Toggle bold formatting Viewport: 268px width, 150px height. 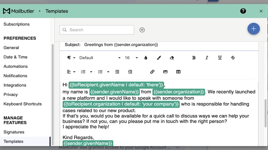pos(194,58)
